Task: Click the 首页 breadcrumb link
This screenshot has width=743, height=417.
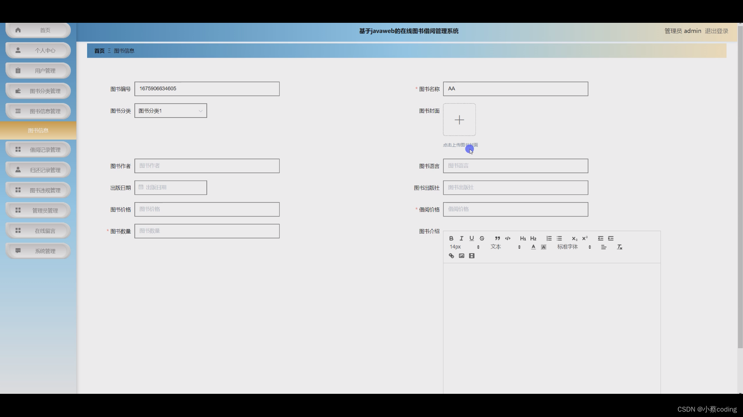Action: point(100,51)
